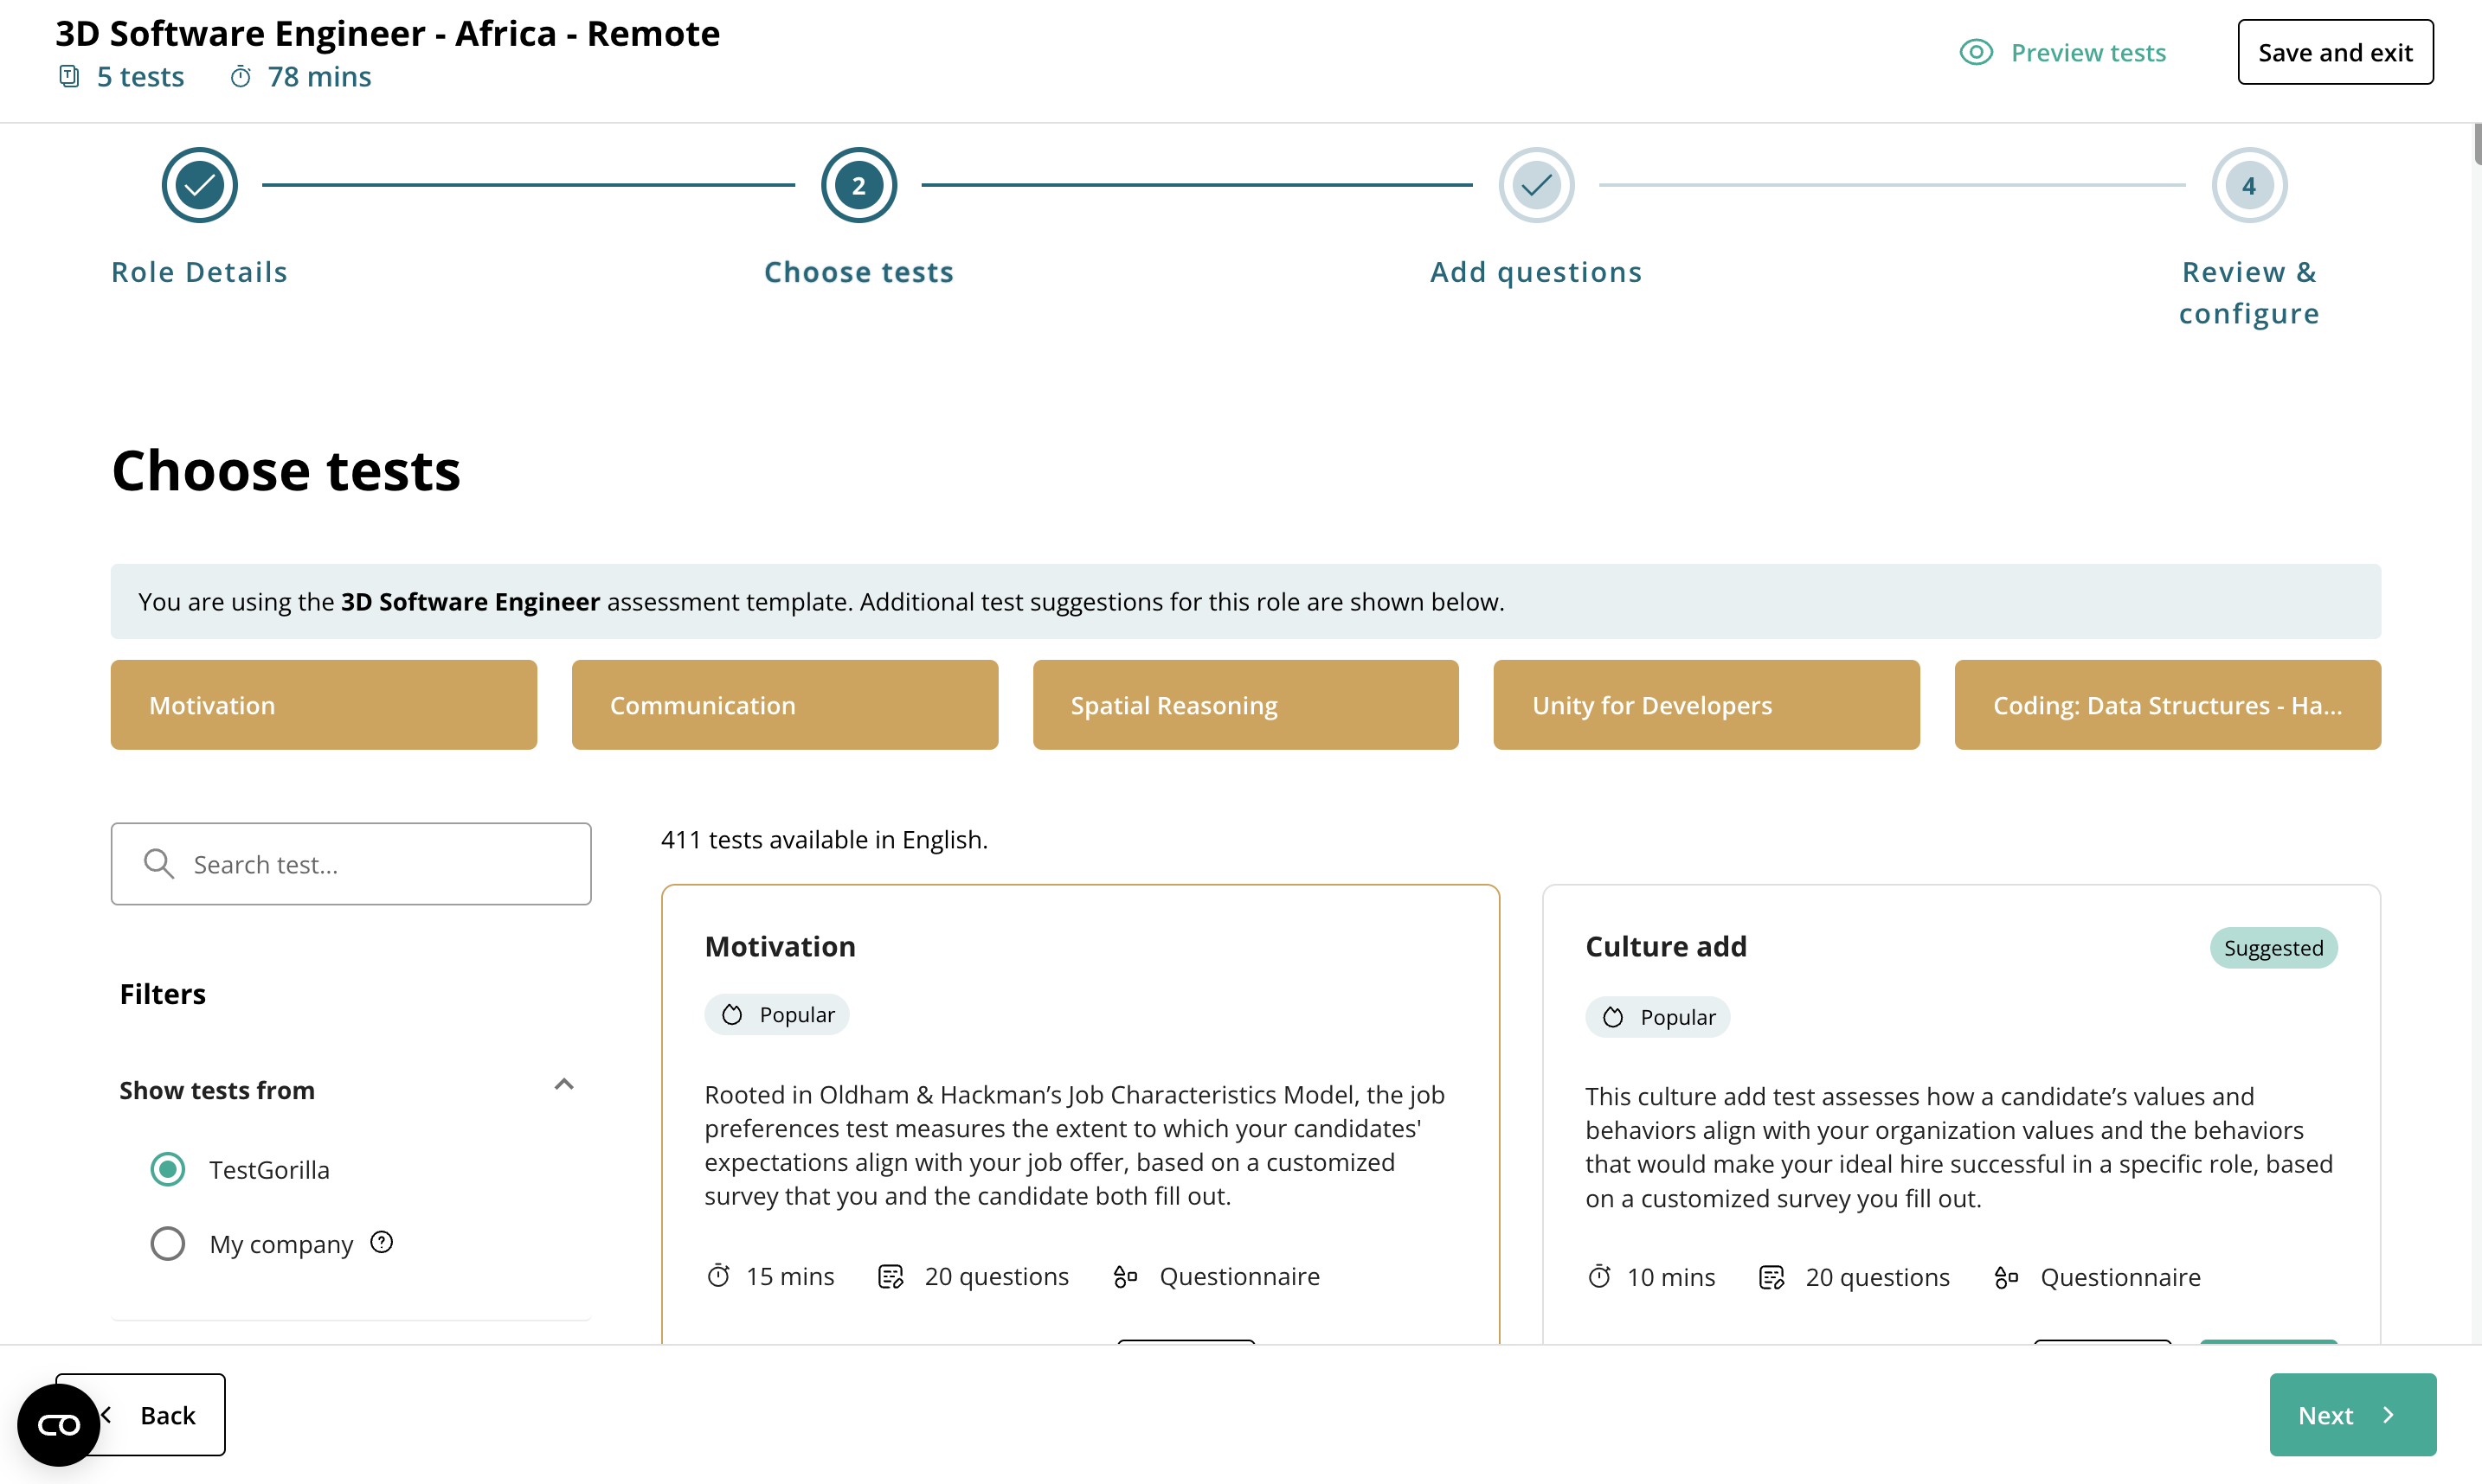Select the TestGorilla radio button
2482x1484 pixels.
[168, 1169]
